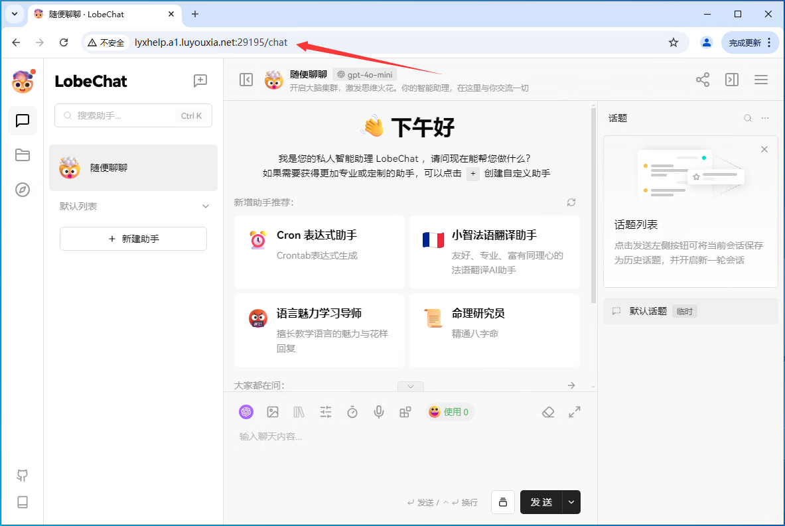
Task: Select the 随便聊聊 session in list
Action: (x=133, y=168)
